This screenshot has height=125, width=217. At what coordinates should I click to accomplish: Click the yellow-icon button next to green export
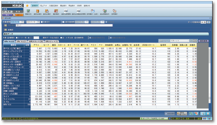point(182,114)
